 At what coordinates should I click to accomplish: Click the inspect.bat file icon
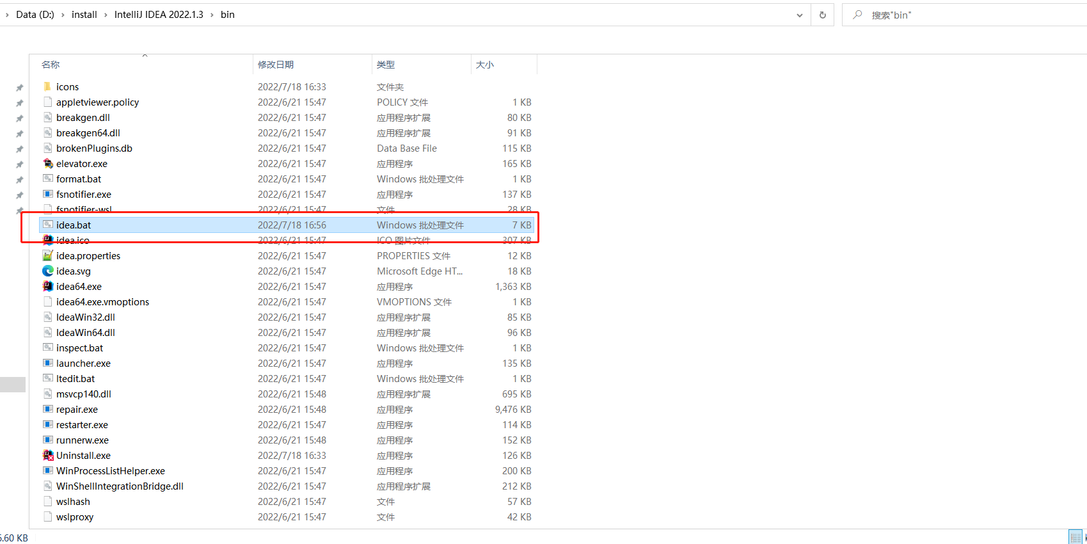47,348
